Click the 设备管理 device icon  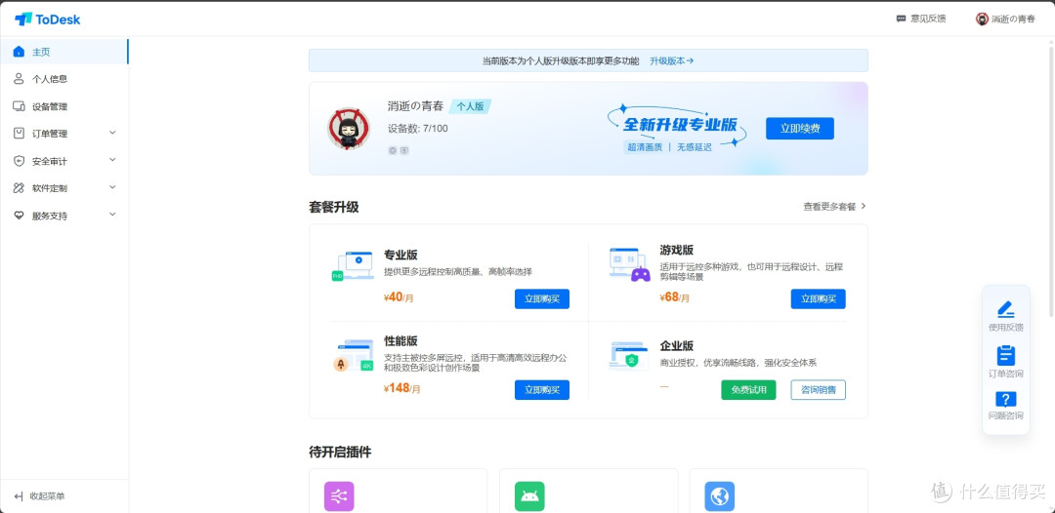pyautogui.click(x=19, y=106)
